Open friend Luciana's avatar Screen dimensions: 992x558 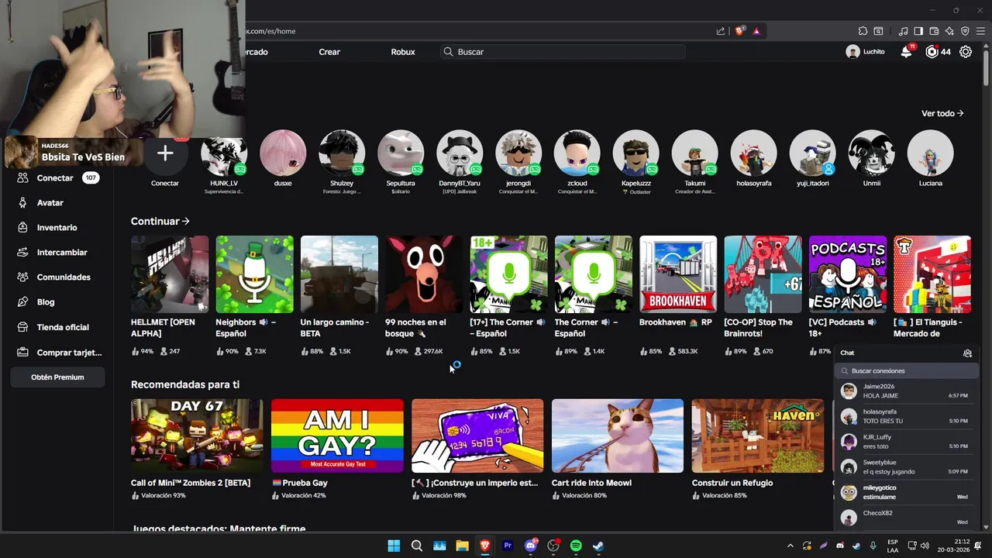click(x=931, y=153)
